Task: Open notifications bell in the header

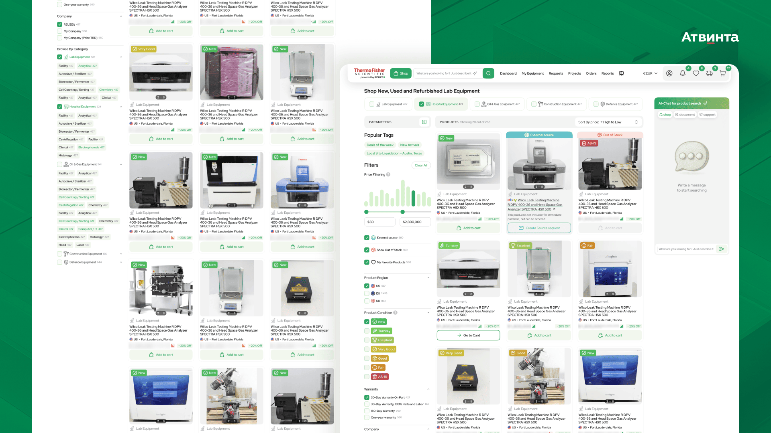Action: (683, 73)
